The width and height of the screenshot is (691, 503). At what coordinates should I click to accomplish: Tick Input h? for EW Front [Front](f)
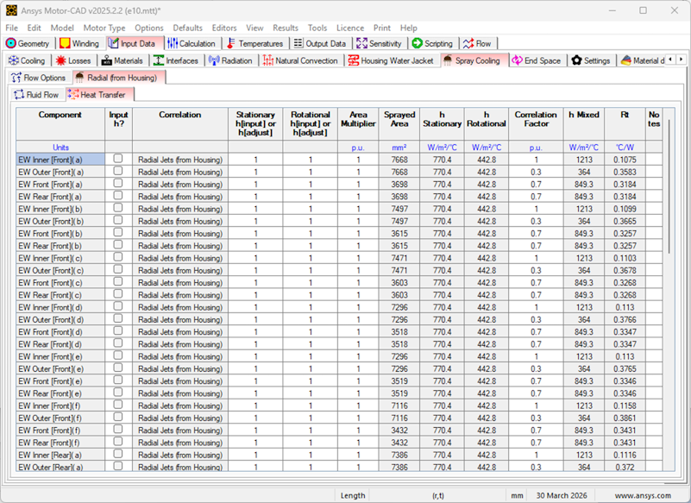coord(118,429)
